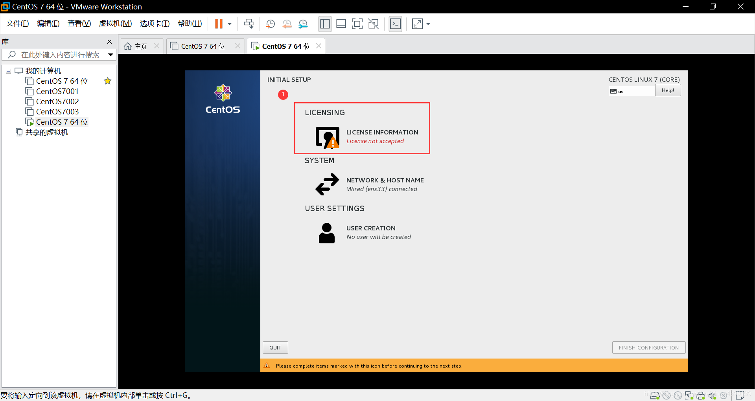755x401 pixels.
Task: Collapse the 我的计算机 tree node
Action: point(8,71)
